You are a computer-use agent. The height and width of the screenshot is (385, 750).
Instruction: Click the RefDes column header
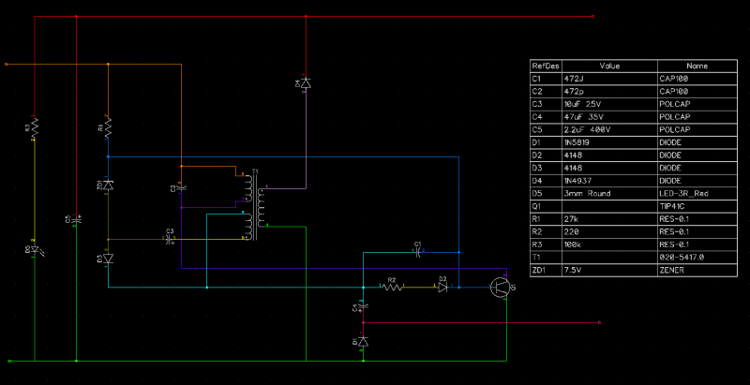click(x=546, y=66)
